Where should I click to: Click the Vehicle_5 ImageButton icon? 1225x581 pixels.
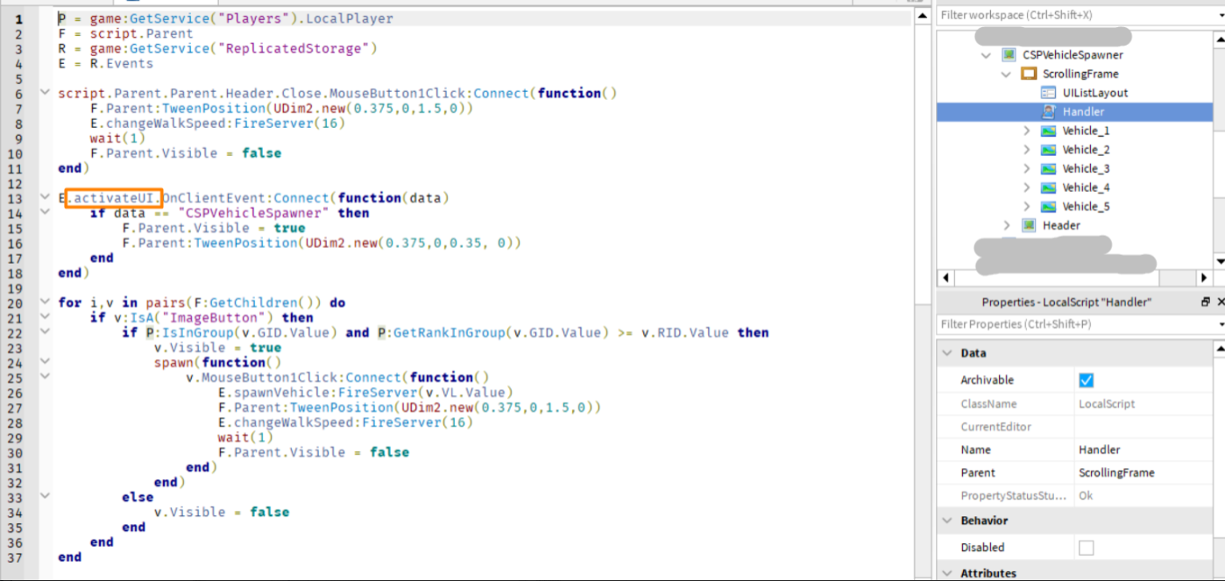click(1048, 206)
